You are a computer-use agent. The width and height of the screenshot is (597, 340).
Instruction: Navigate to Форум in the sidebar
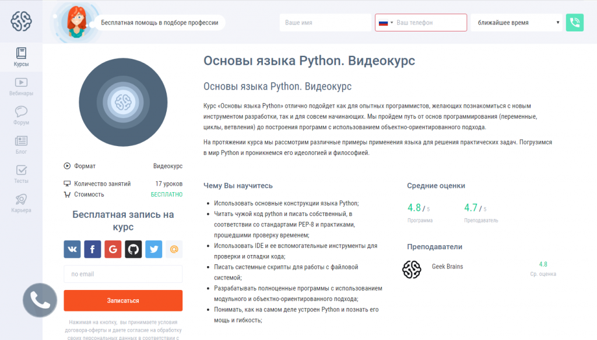[x=21, y=116]
